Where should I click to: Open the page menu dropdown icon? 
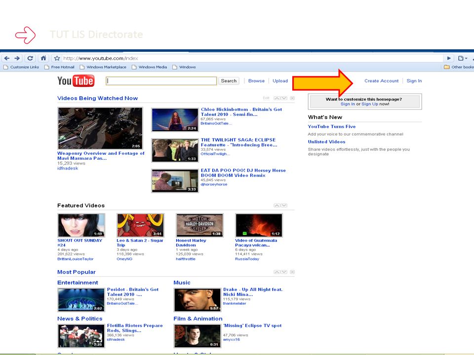pyautogui.click(x=463, y=58)
